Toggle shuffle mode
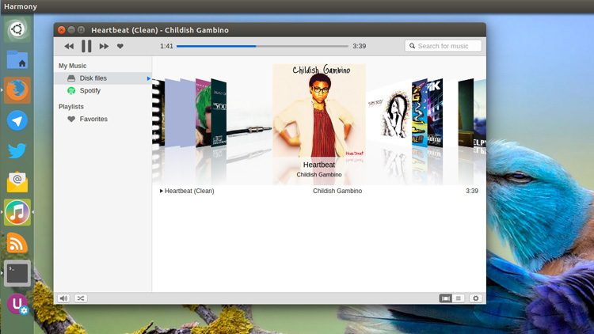 (x=81, y=298)
